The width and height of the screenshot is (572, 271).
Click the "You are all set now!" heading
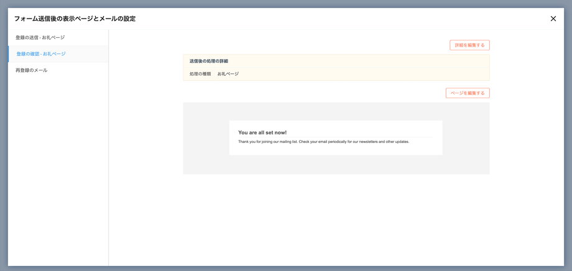(262, 132)
